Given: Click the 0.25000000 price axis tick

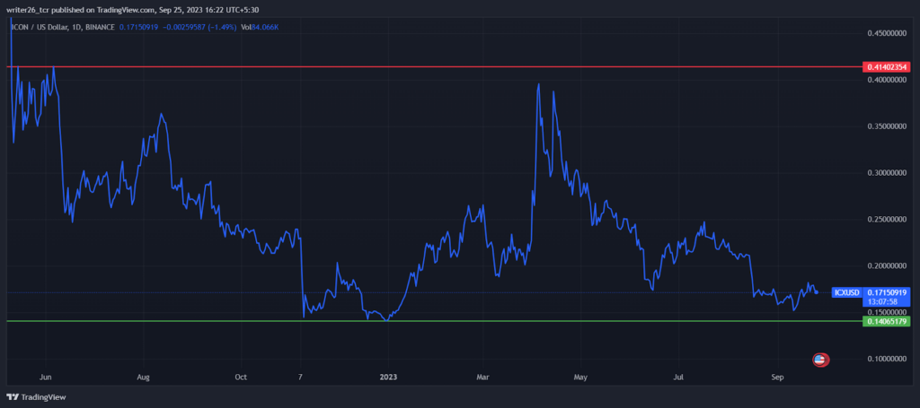Looking at the screenshot, I should tap(887, 220).
